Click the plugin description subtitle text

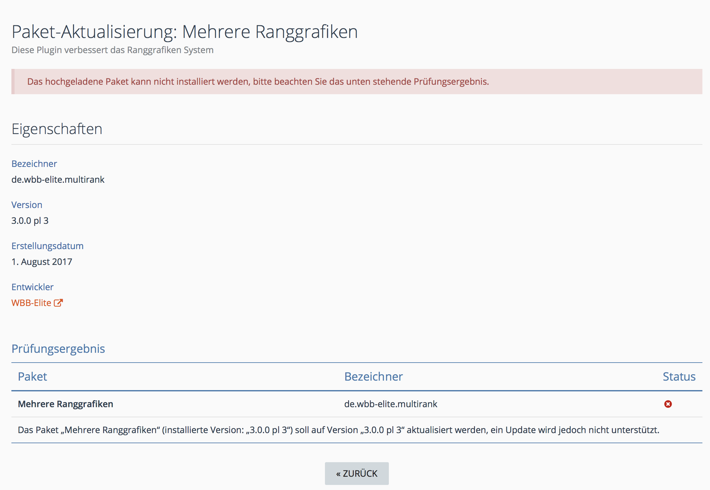coord(112,50)
